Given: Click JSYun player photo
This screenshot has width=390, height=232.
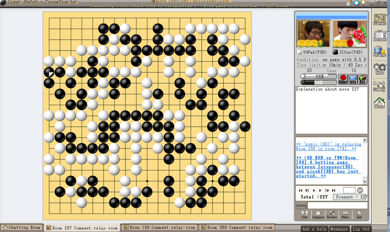Looking at the screenshot, I should coord(350,34).
